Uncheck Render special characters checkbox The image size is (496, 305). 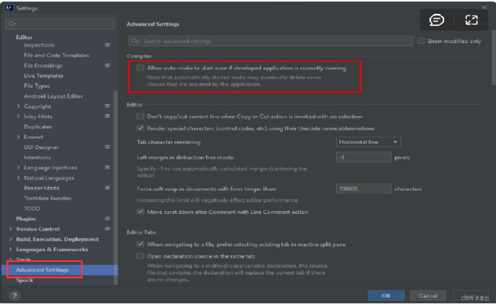(140, 128)
